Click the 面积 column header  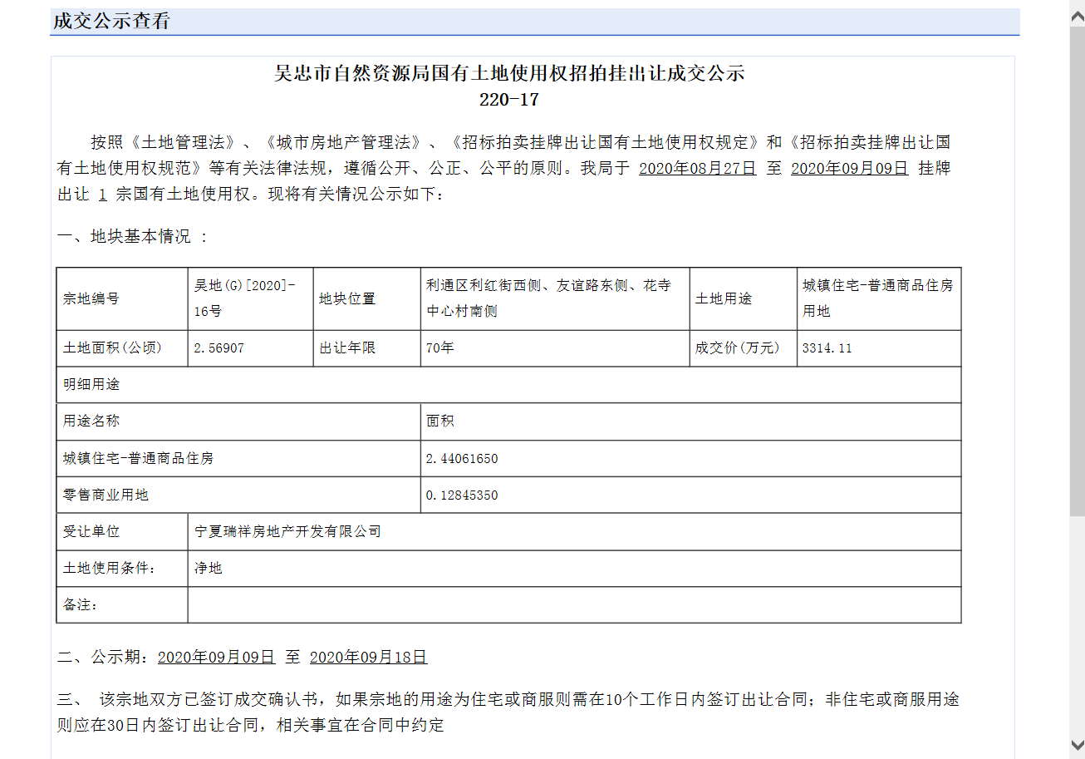coord(690,421)
